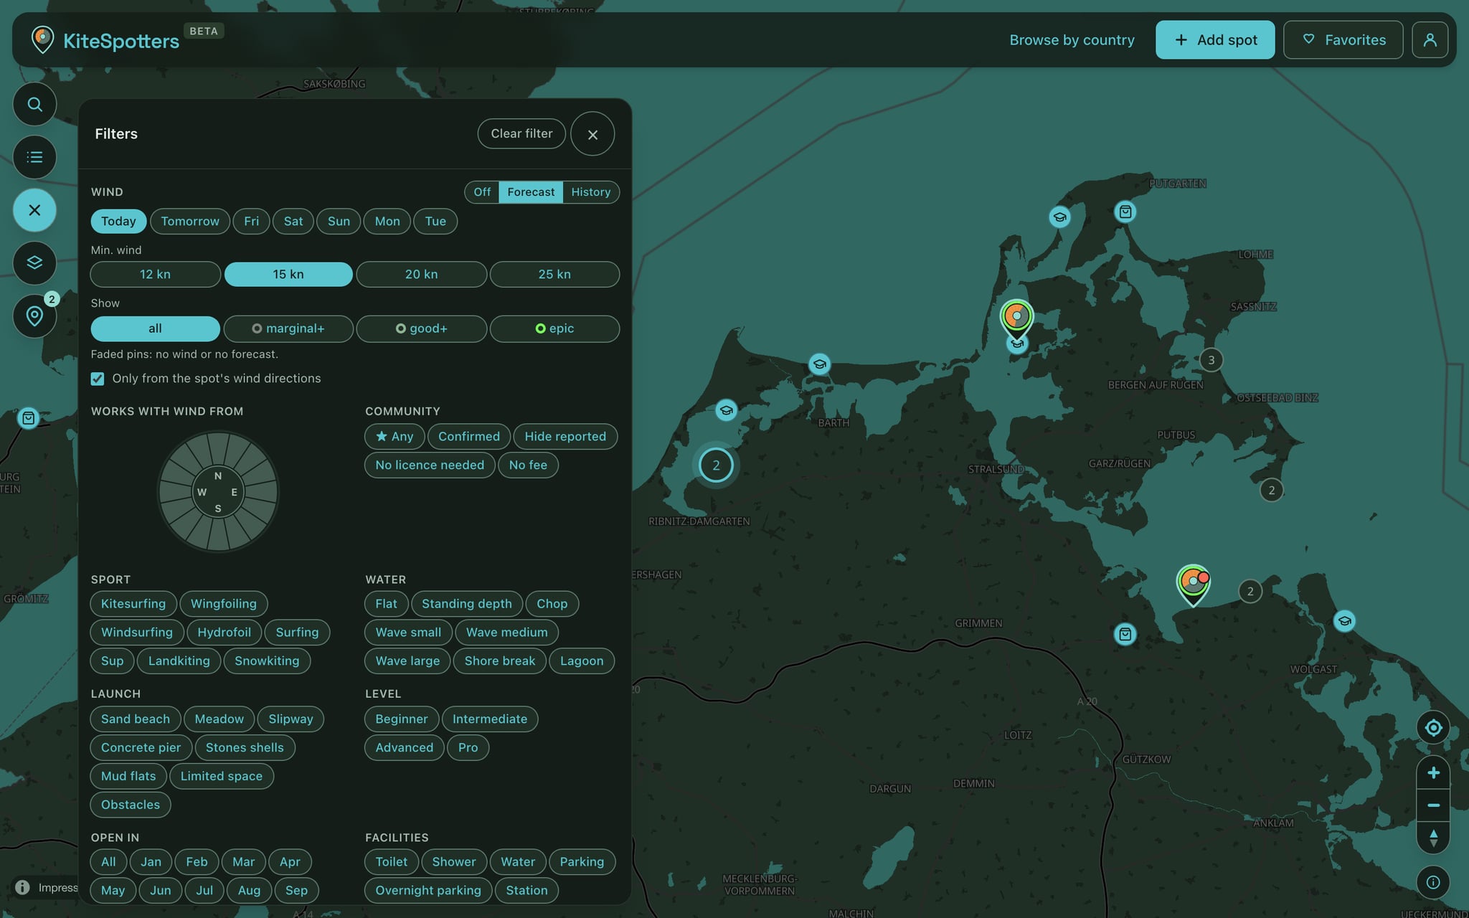
Task: Click N on the wind direction compass
Action: click(x=218, y=476)
